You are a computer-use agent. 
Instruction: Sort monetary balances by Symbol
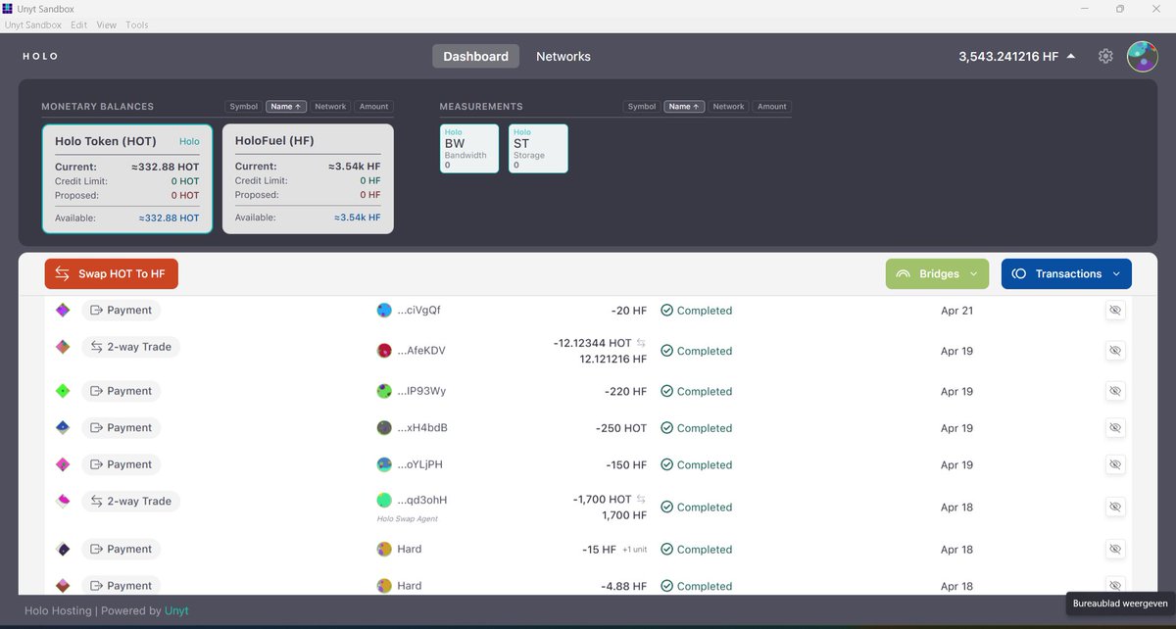(244, 106)
